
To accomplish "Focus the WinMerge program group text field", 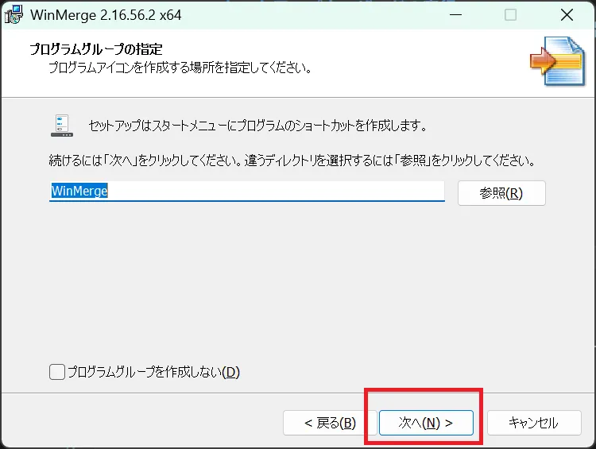I will click(x=246, y=191).
